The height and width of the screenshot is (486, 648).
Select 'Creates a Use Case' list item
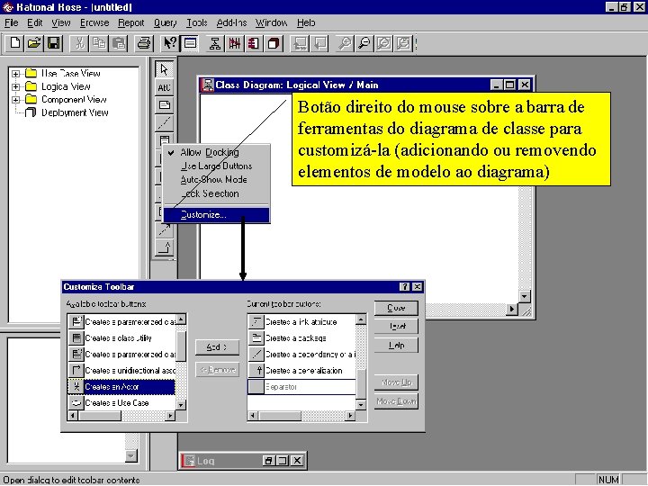click(x=121, y=403)
